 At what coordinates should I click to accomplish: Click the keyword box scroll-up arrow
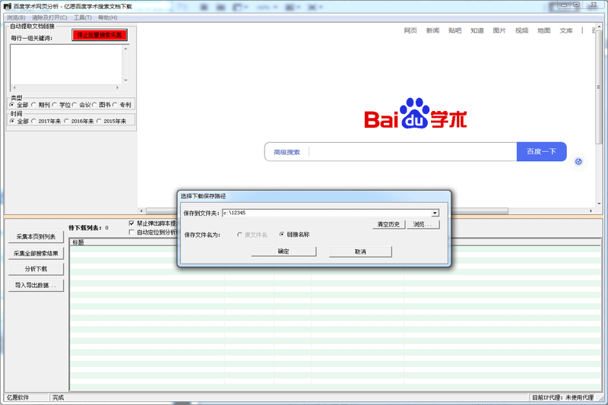point(125,49)
